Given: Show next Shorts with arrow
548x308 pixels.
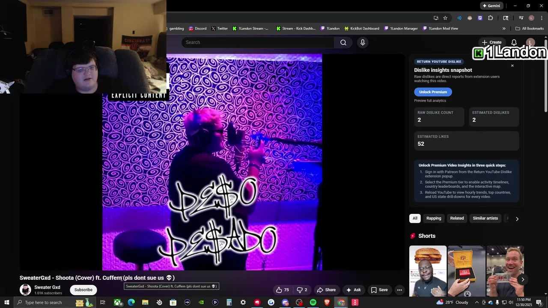Looking at the screenshot, I should (523, 279).
